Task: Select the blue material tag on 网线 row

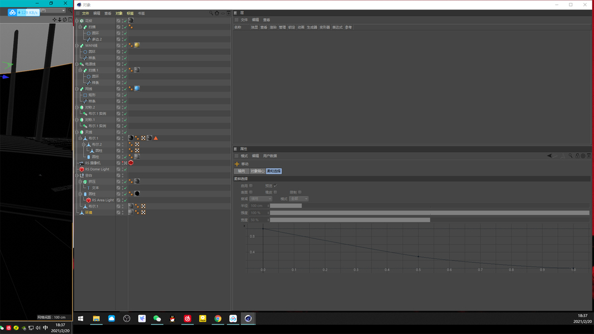Action: pos(137,89)
